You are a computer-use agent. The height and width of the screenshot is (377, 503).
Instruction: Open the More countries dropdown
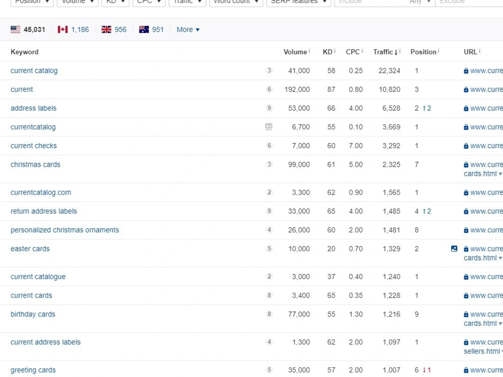tap(188, 30)
